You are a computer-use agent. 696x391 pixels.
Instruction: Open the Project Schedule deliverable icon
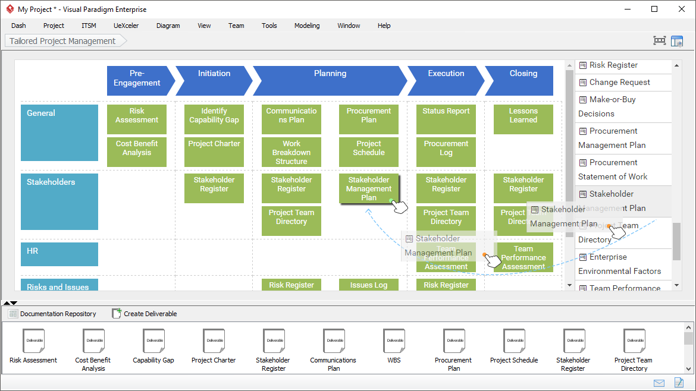click(x=514, y=340)
